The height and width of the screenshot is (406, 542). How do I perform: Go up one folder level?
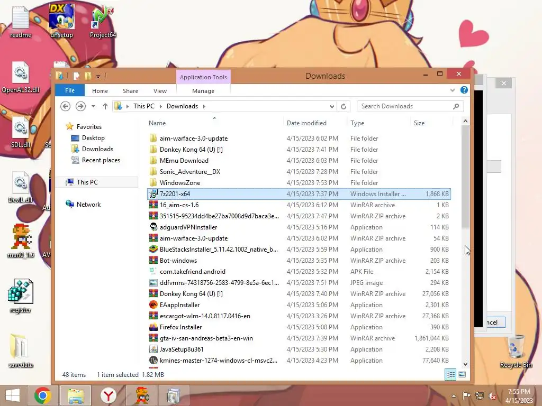[x=105, y=106]
